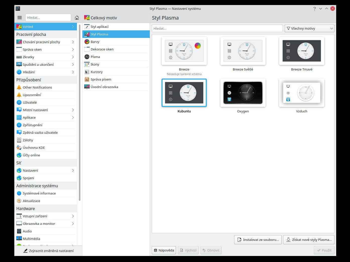Open the hamburger menu in sidebar
This screenshot has width=350, height=262.
[x=20, y=18]
